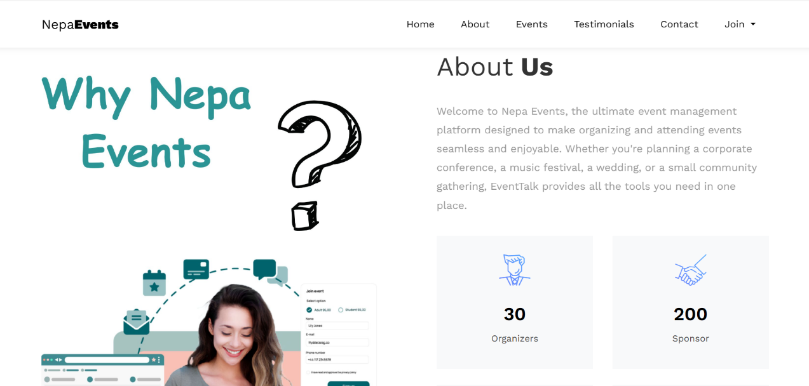Open the About nav link
Image resolution: width=809 pixels, height=386 pixels.
click(475, 24)
